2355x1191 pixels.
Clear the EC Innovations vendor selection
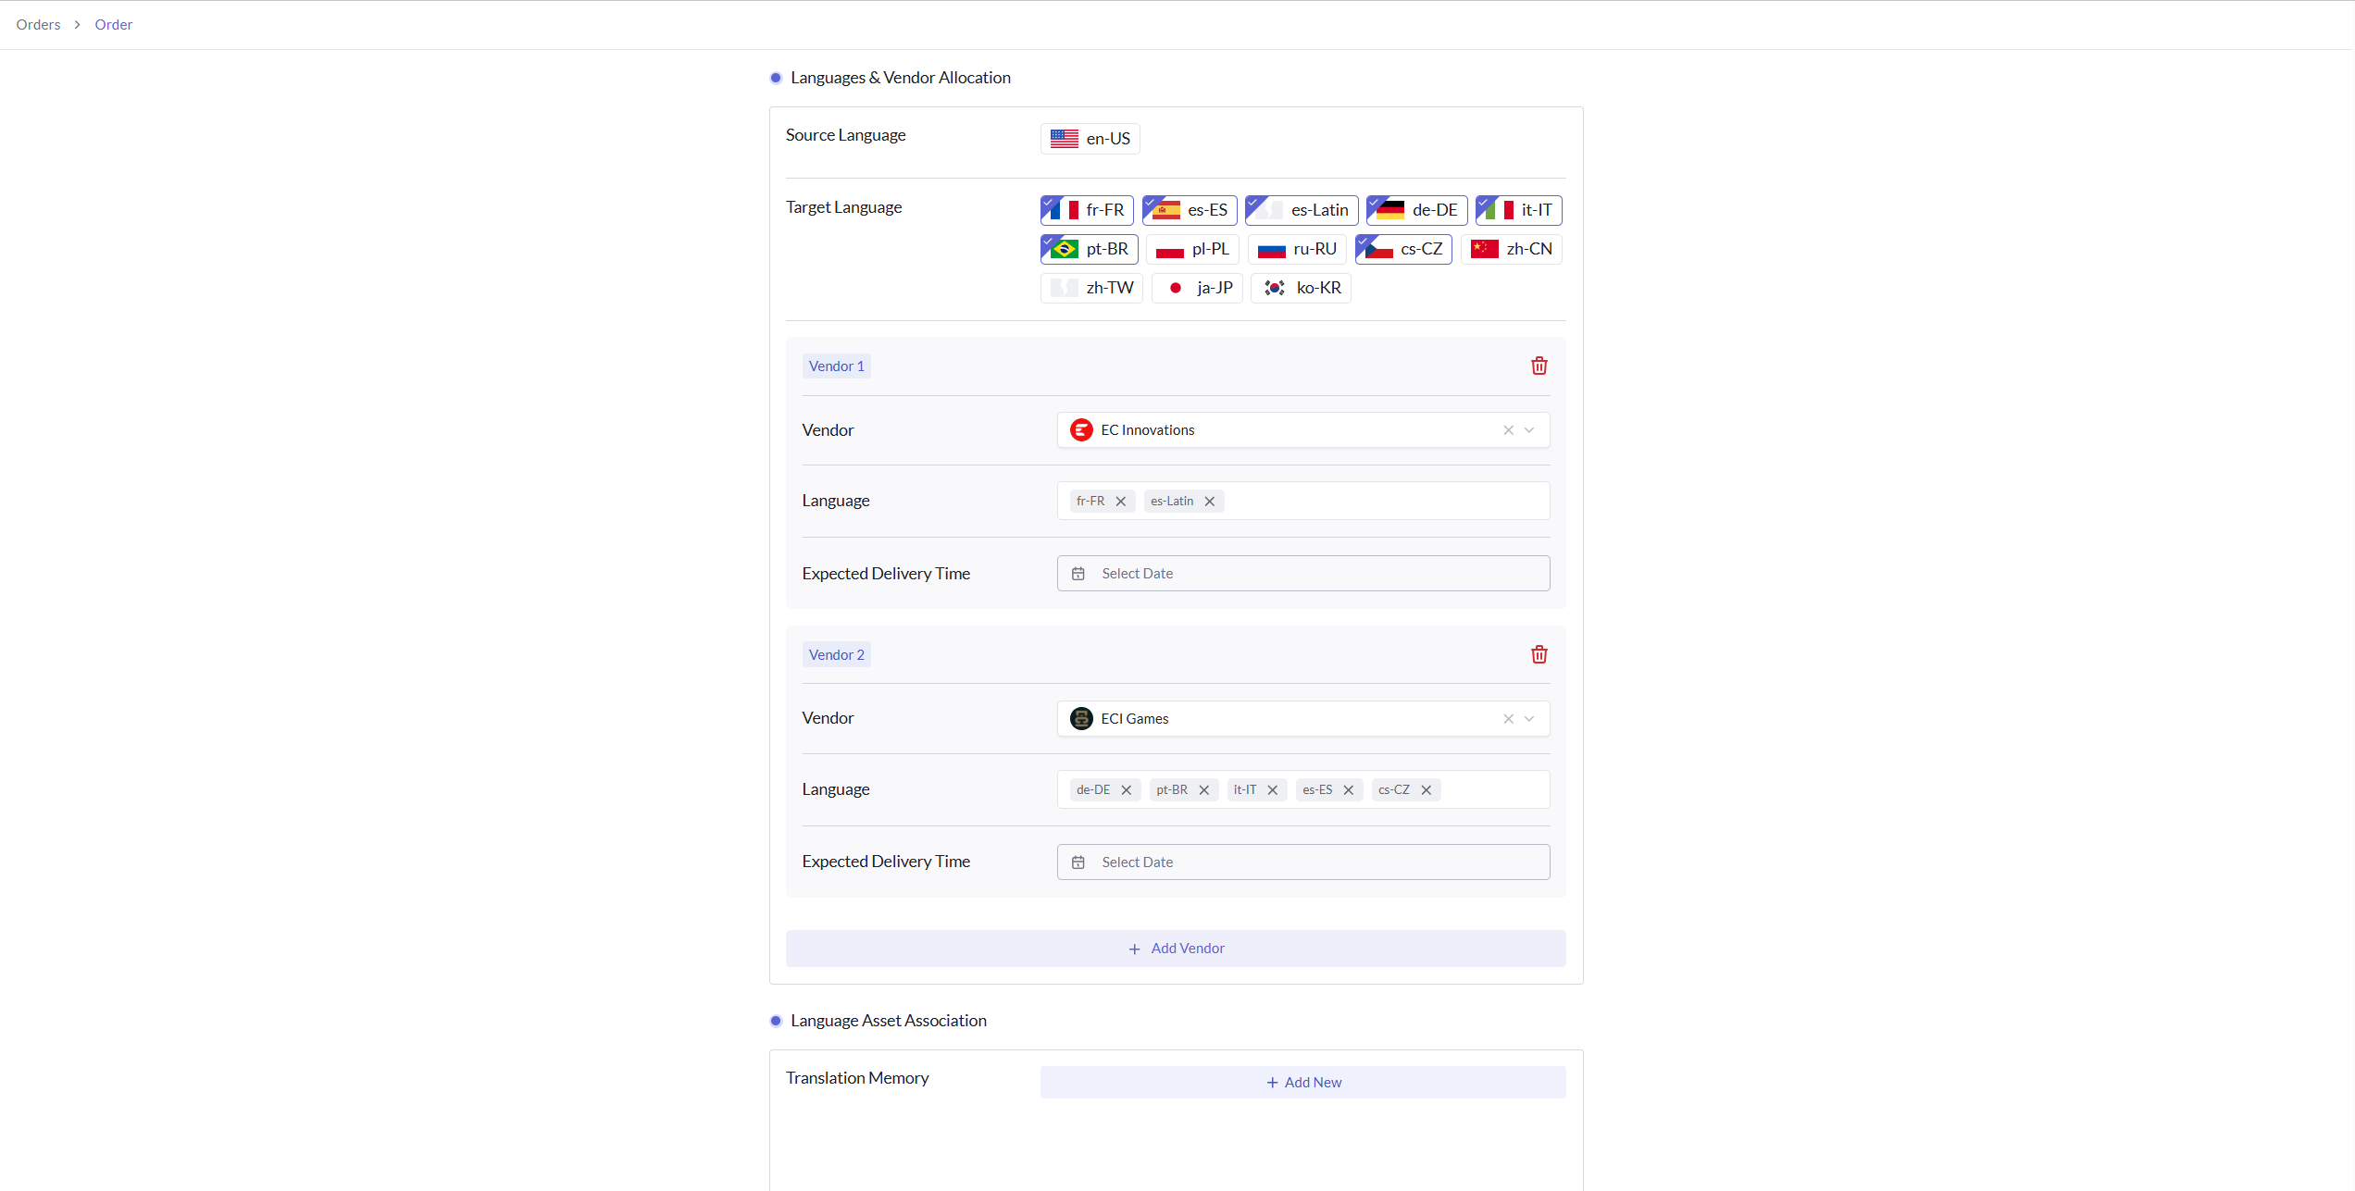[x=1508, y=429]
